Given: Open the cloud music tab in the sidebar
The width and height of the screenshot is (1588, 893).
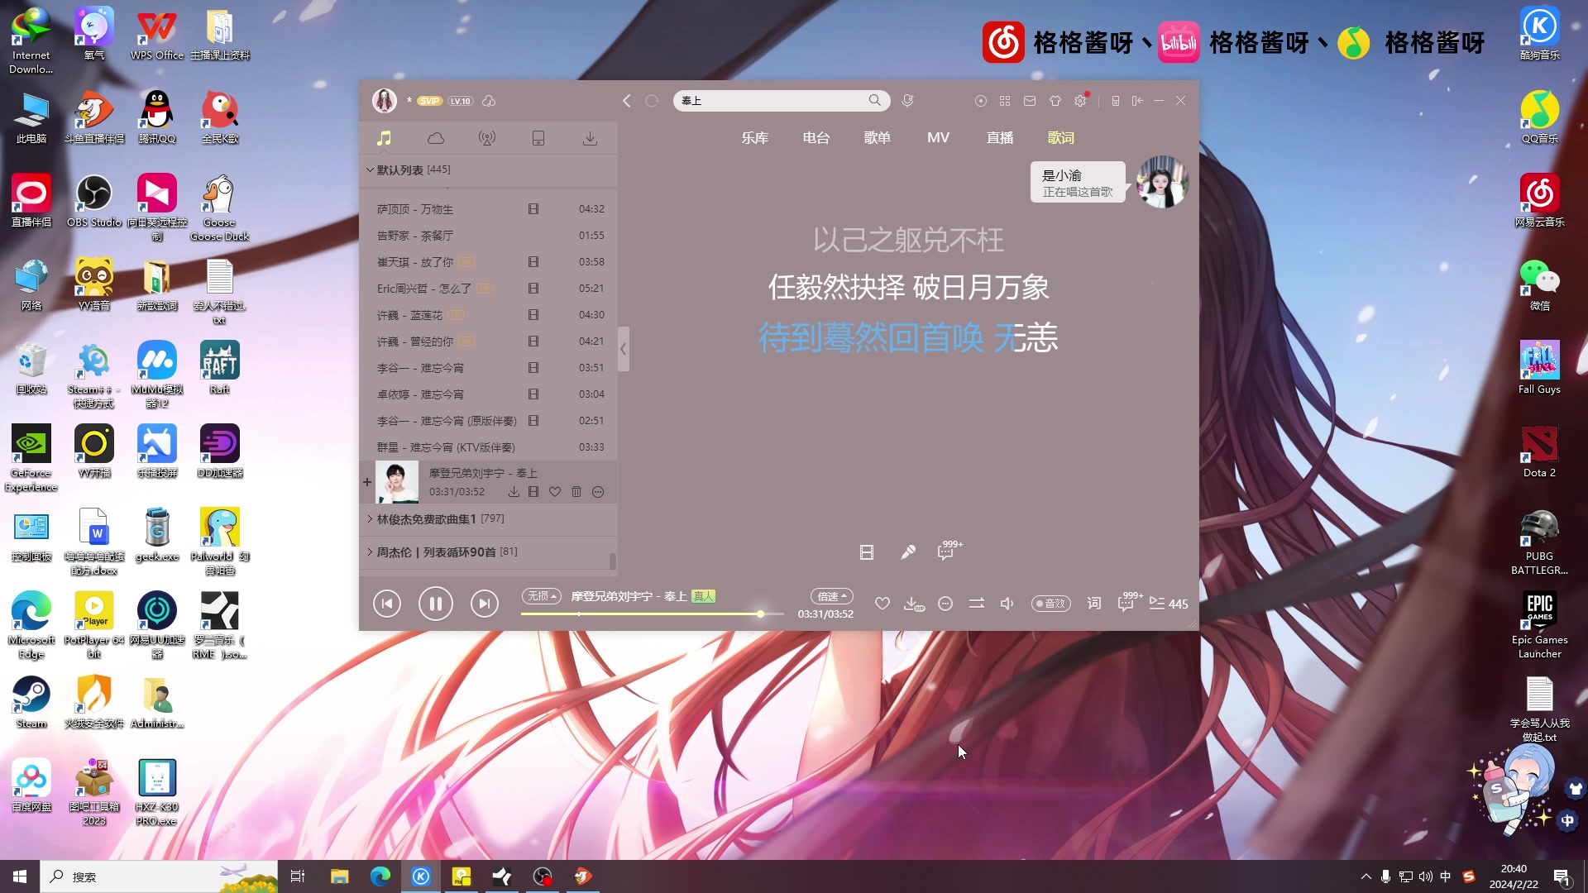Looking at the screenshot, I should pyautogui.click(x=436, y=138).
